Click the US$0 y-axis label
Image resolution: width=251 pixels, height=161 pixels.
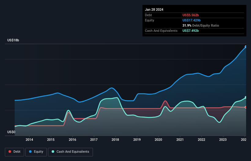click(x=11, y=132)
